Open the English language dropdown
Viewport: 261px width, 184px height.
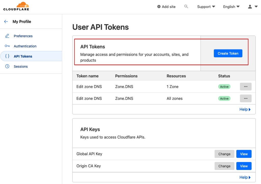click(x=231, y=7)
